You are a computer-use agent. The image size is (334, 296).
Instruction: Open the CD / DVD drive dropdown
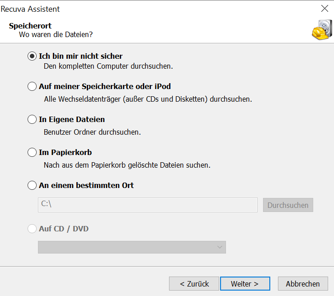click(132, 247)
